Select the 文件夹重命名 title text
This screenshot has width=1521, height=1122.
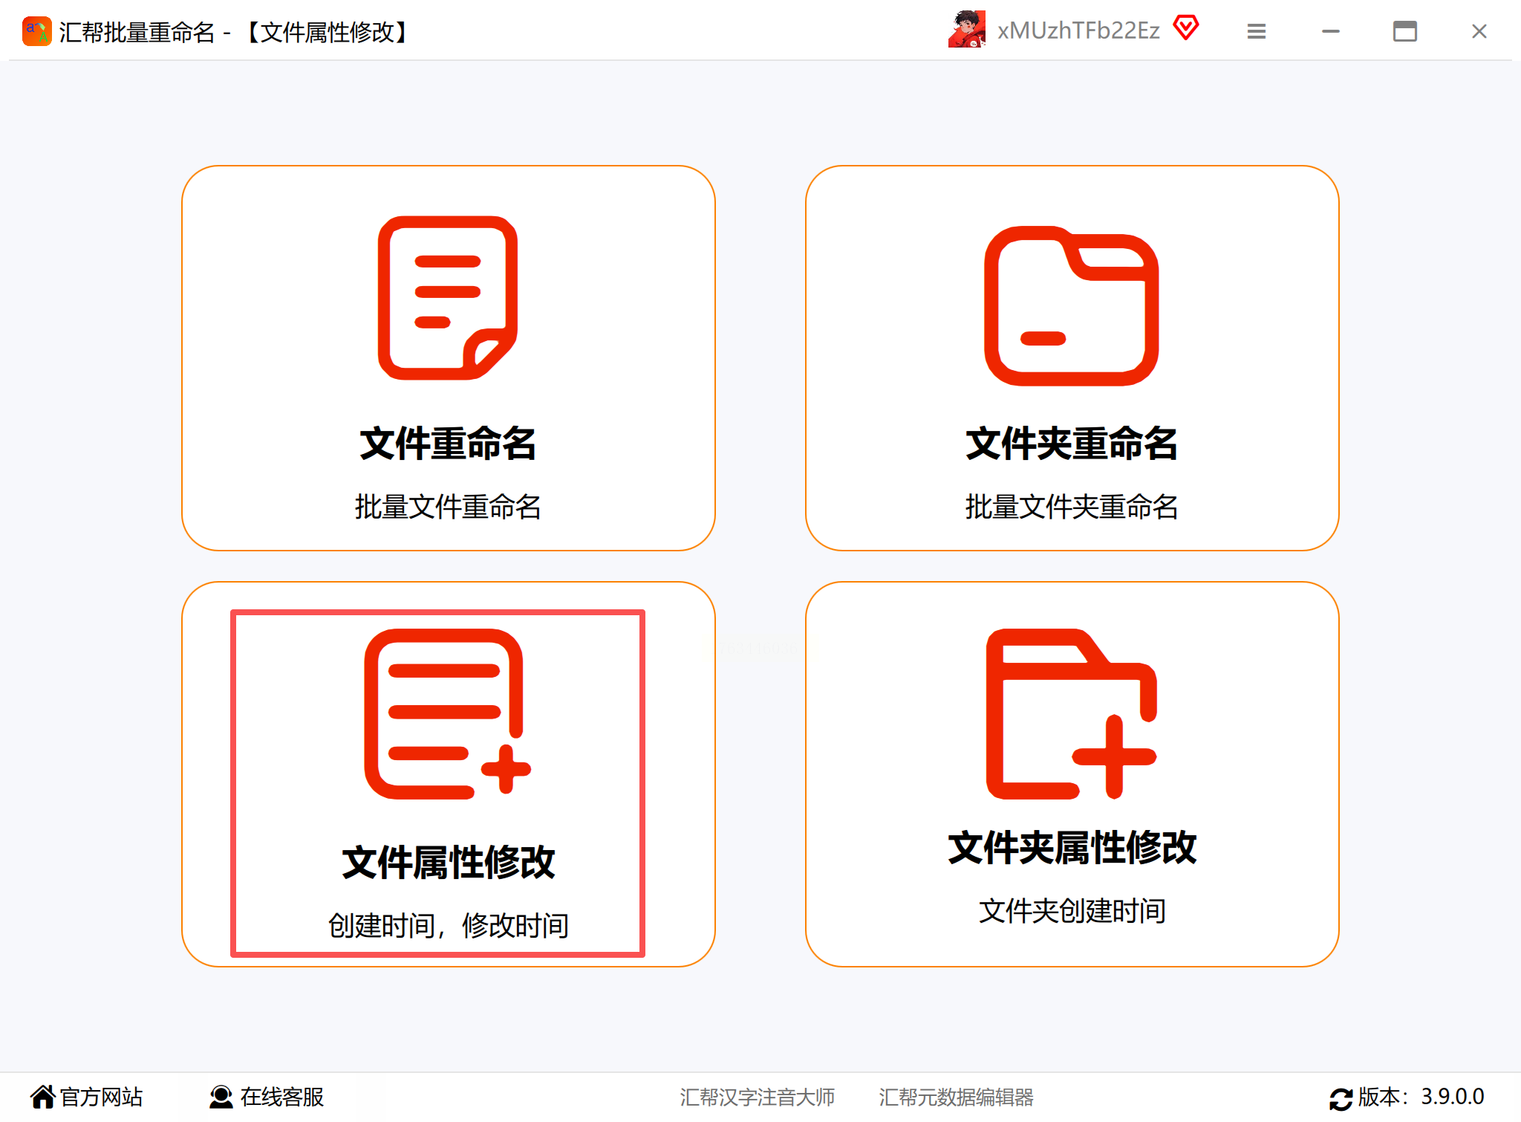click(x=1071, y=444)
